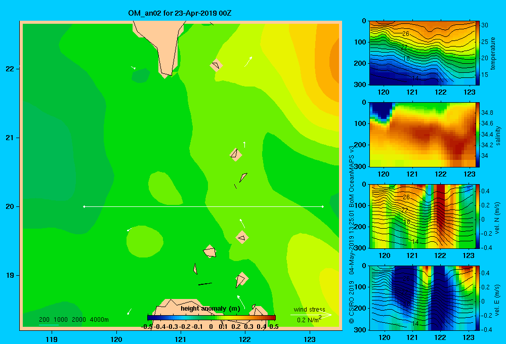Click the '200 1000 2000 4000m' depth legend
The image size is (506, 344).
[x=73, y=320]
